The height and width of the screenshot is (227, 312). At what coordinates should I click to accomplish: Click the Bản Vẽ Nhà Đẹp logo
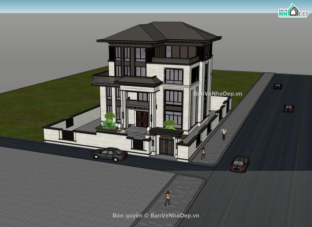point(292,11)
